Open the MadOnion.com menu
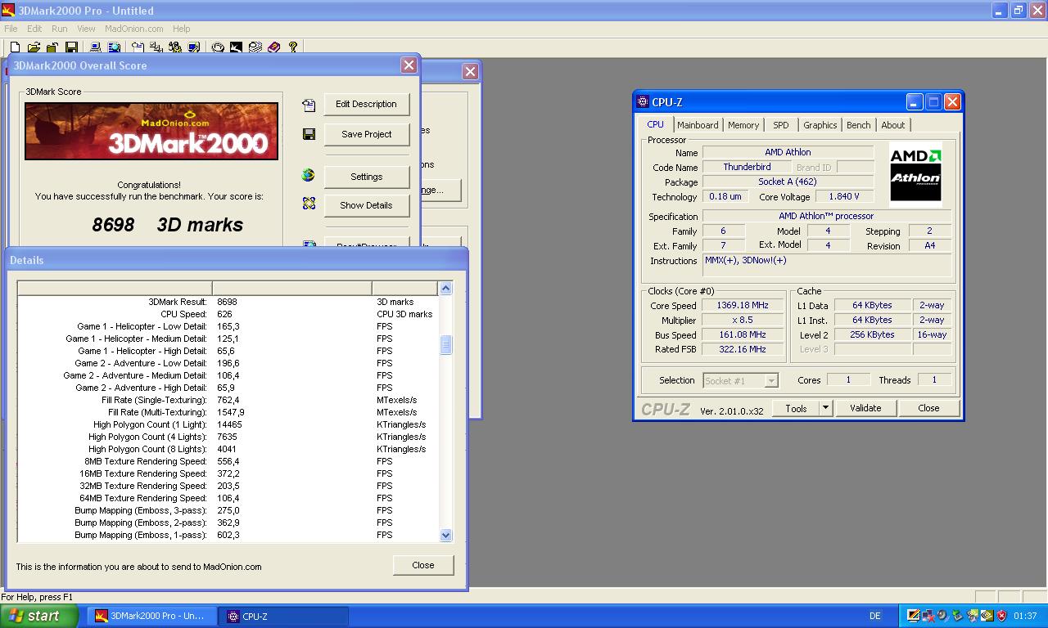 click(x=133, y=29)
